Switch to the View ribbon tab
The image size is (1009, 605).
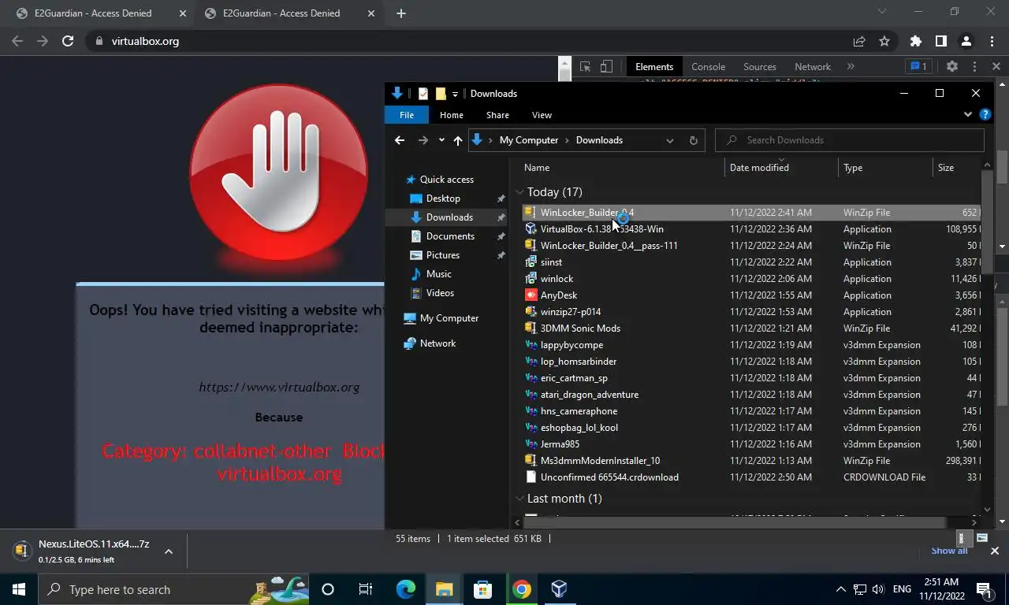pos(542,115)
